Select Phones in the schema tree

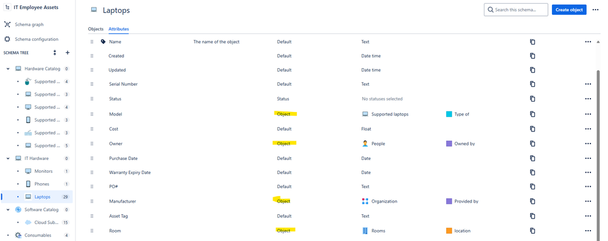(x=41, y=184)
